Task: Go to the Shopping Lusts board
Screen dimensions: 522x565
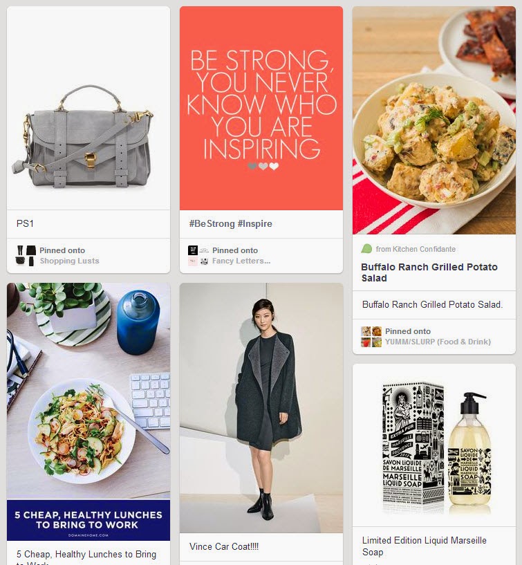Action: (x=69, y=261)
